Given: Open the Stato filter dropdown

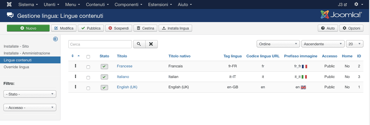Looking at the screenshot, I should pos(30,94).
